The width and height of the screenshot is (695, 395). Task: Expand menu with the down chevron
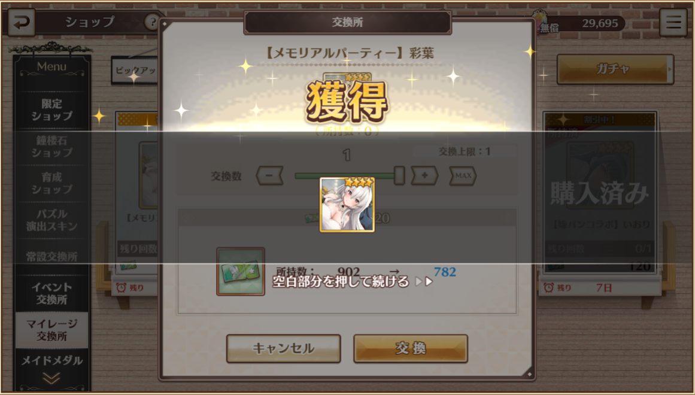pos(51,378)
